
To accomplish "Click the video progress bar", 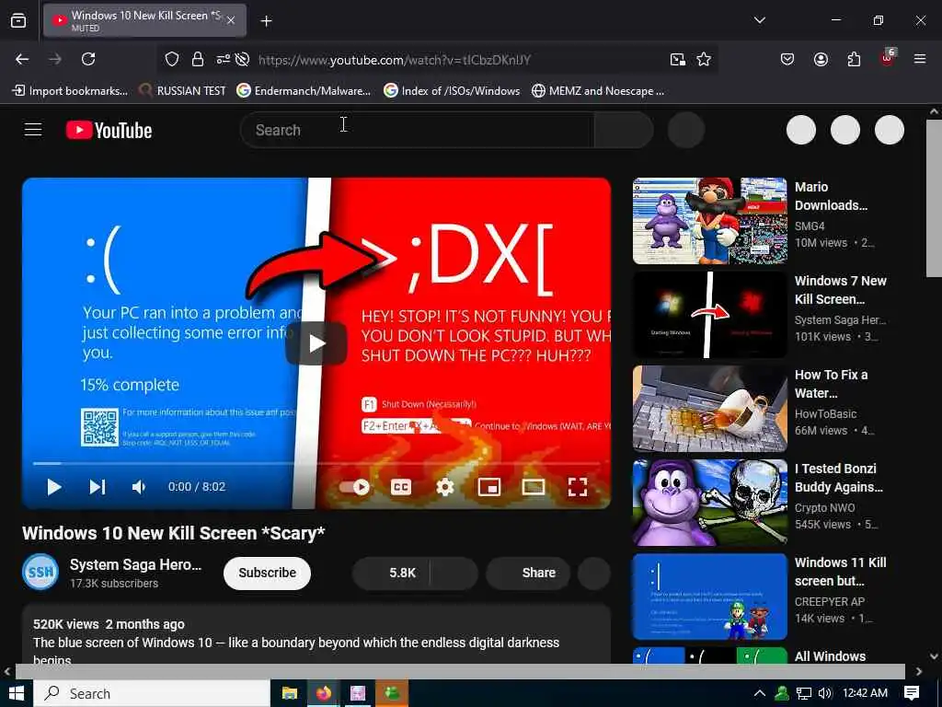I will tap(316, 464).
